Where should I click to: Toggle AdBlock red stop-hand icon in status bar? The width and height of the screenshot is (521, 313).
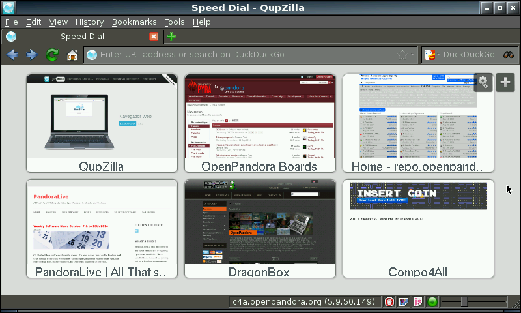tap(389, 302)
